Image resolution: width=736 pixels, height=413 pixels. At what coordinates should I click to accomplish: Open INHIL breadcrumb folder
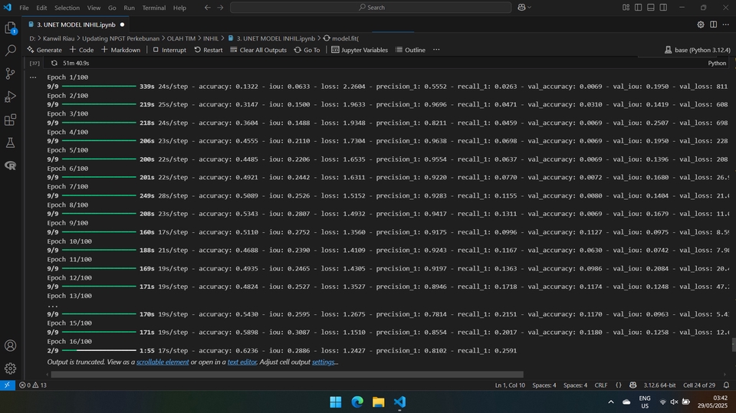(211, 38)
